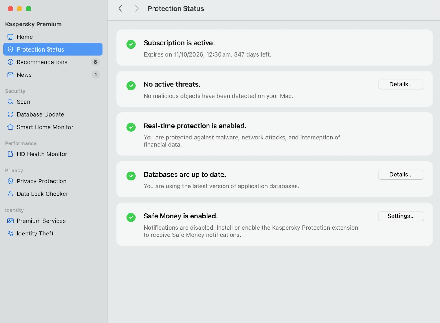Click the Home monitor icon in sidebar
The image size is (440, 323).
point(10,37)
